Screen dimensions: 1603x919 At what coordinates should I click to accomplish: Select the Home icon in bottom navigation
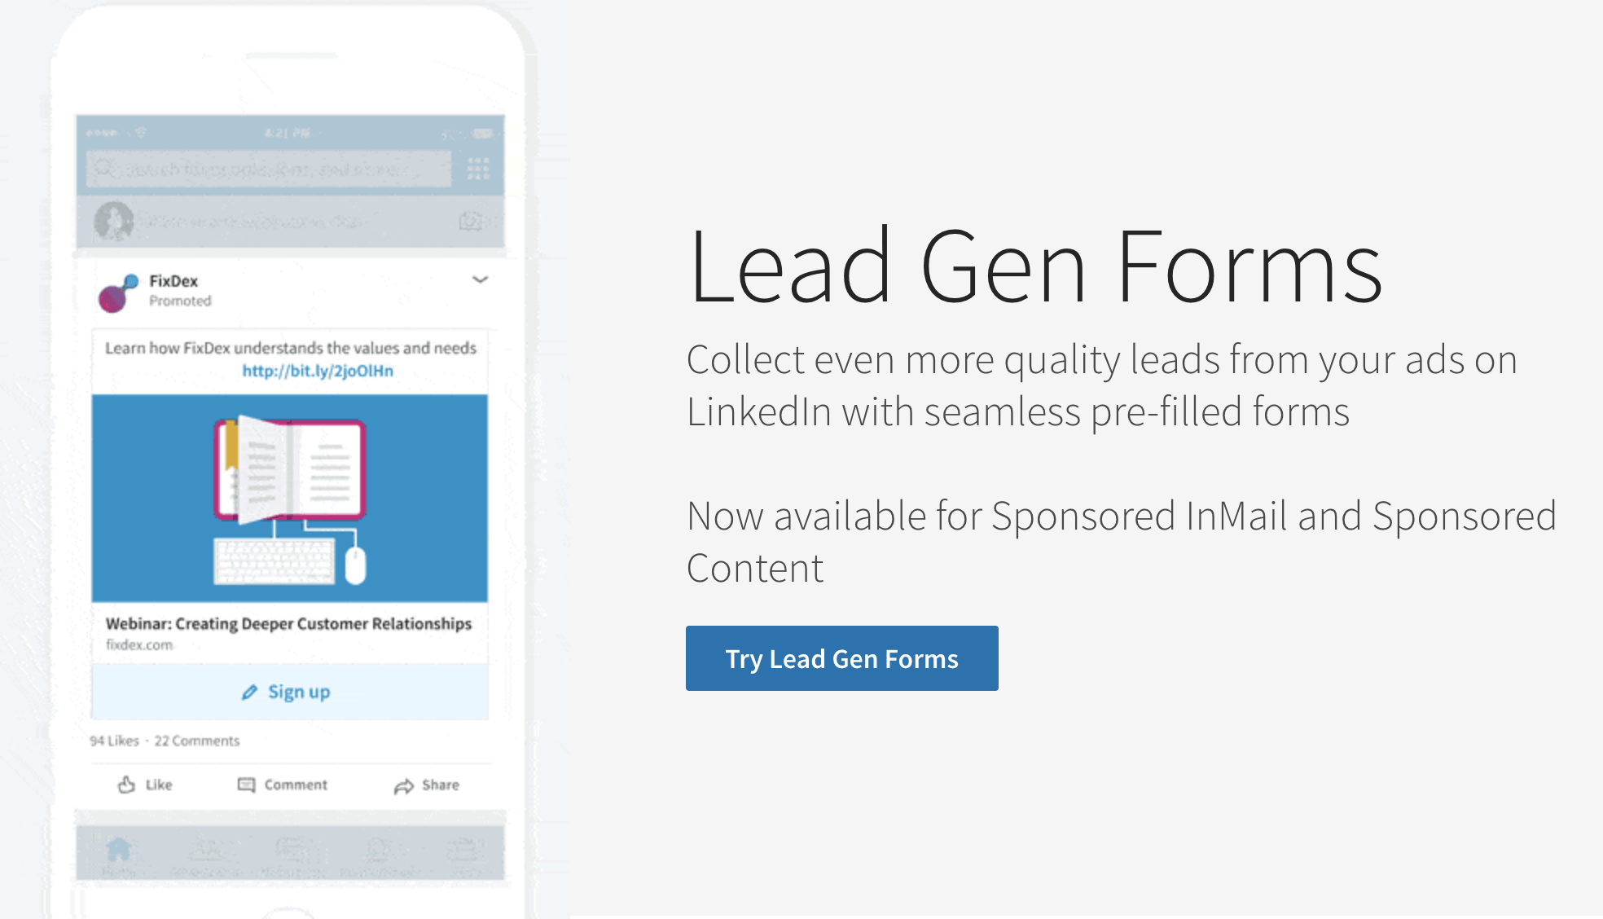(x=118, y=850)
